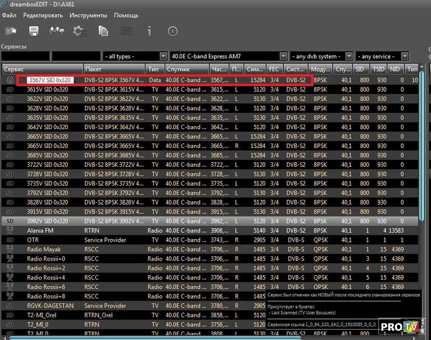Click the transfer to receiver toolbar icon

tap(57, 32)
